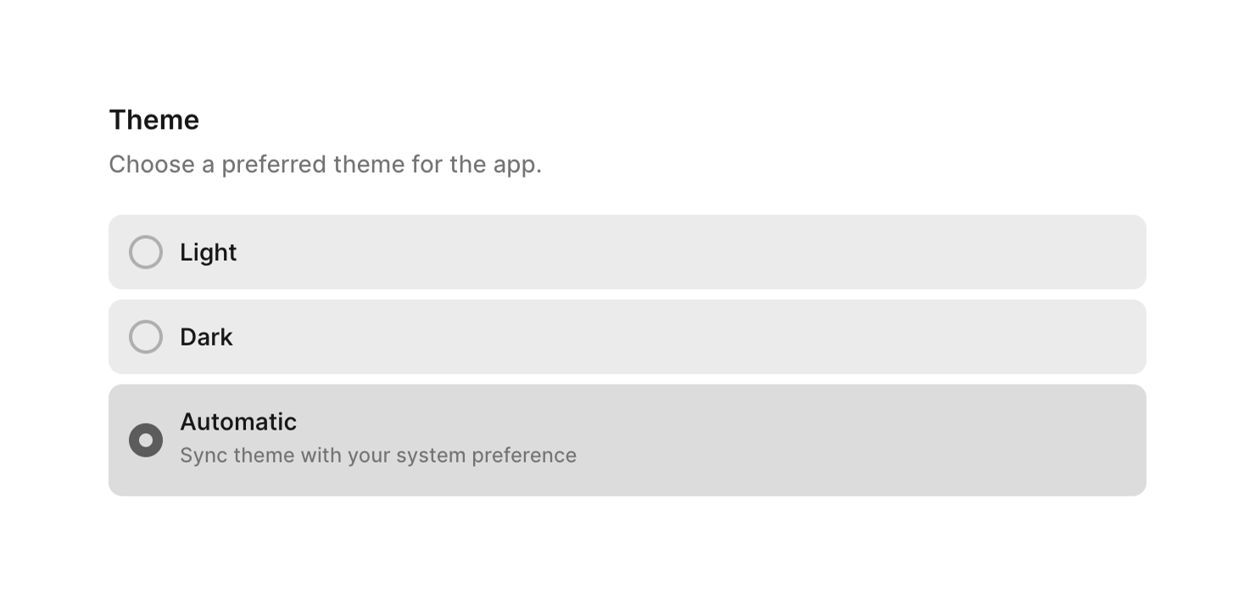Choose the Automatic theme option card
Viewport: 1255px width, 605px height.
click(627, 441)
